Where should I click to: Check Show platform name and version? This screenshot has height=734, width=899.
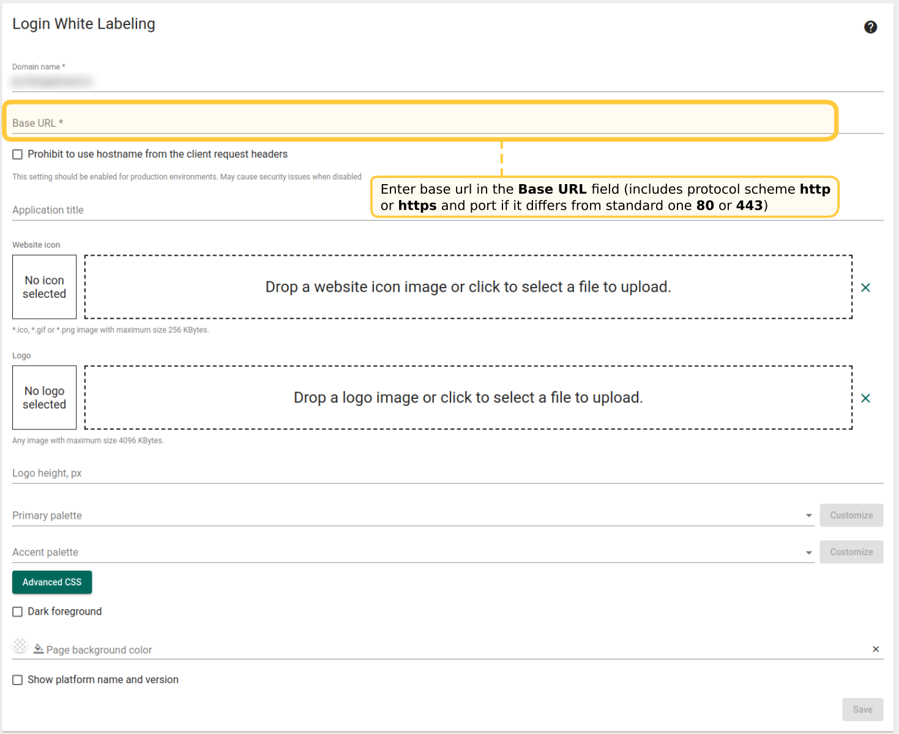point(18,680)
